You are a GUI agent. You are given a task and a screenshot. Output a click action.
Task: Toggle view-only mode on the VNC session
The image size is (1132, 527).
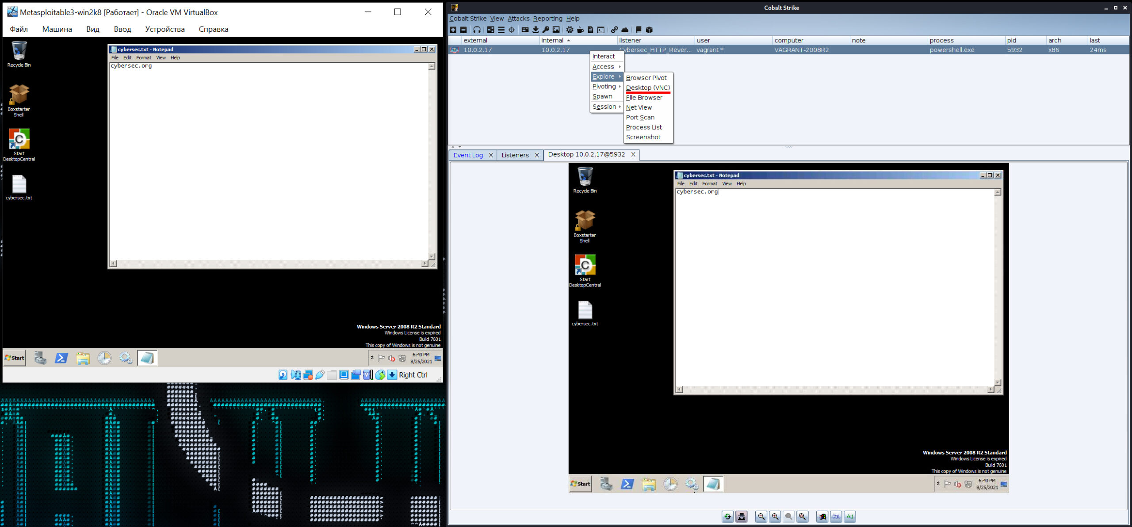[742, 516]
